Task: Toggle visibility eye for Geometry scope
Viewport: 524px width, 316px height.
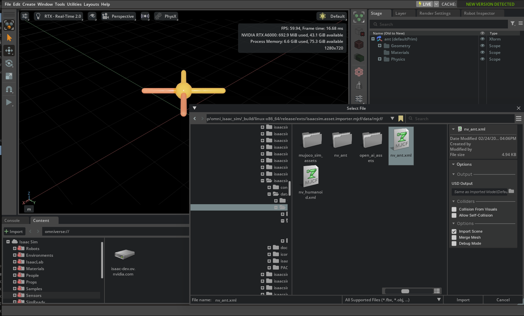Action: pyautogui.click(x=482, y=46)
